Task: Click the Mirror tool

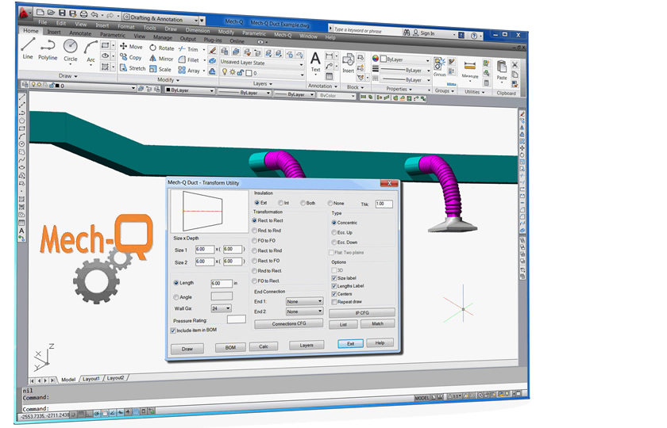Action: [x=161, y=59]
